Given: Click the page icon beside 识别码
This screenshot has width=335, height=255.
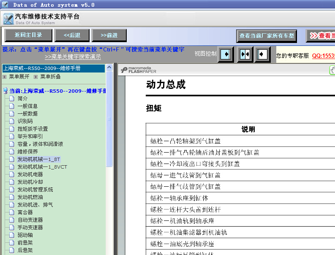Looking at the screenshot, I should pyautogui.click(x=12, y=121).
